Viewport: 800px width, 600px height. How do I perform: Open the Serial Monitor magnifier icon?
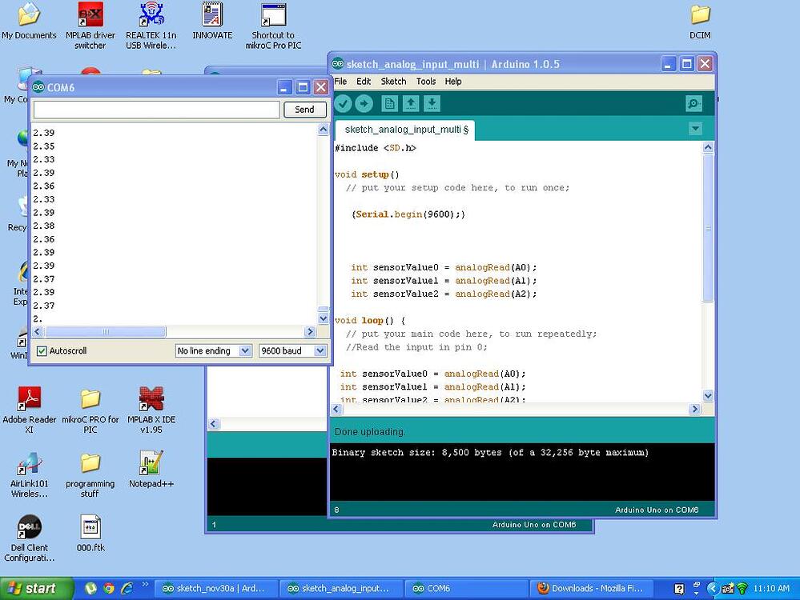(693, 103)
